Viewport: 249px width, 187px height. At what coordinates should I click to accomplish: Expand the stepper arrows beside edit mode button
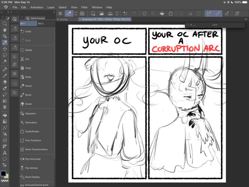point(76,14)
